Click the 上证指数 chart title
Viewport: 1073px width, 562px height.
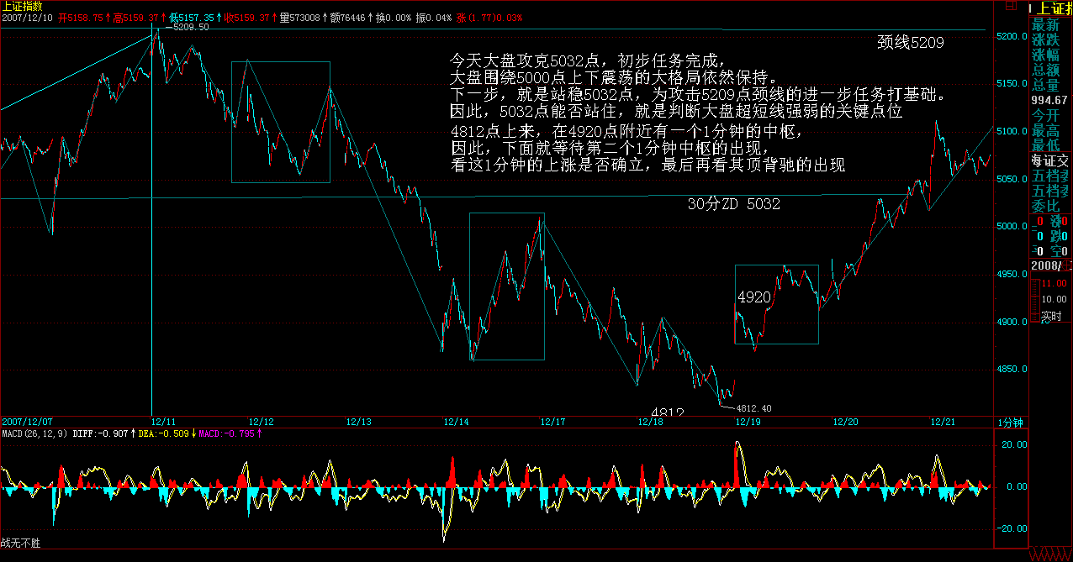click(x=22, y=6)
